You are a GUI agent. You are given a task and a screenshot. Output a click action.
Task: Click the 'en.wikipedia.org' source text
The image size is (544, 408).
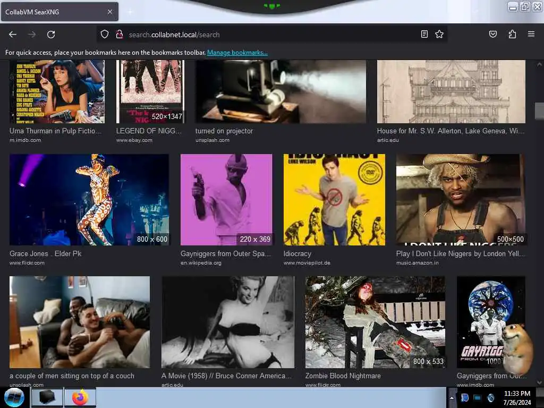coord(201,263)
